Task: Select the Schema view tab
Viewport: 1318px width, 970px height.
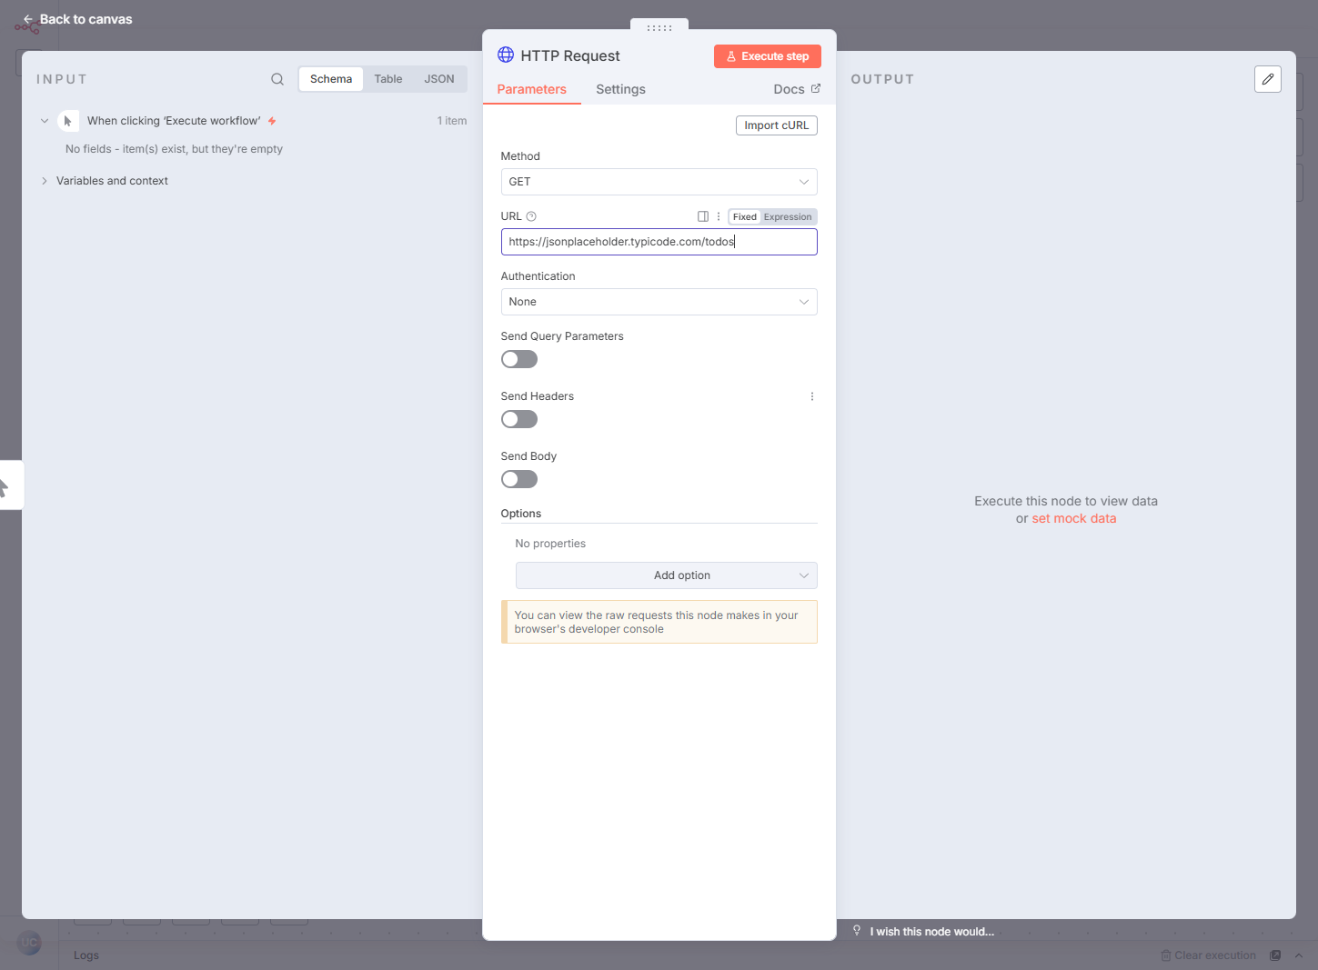Action: (331, 79)
